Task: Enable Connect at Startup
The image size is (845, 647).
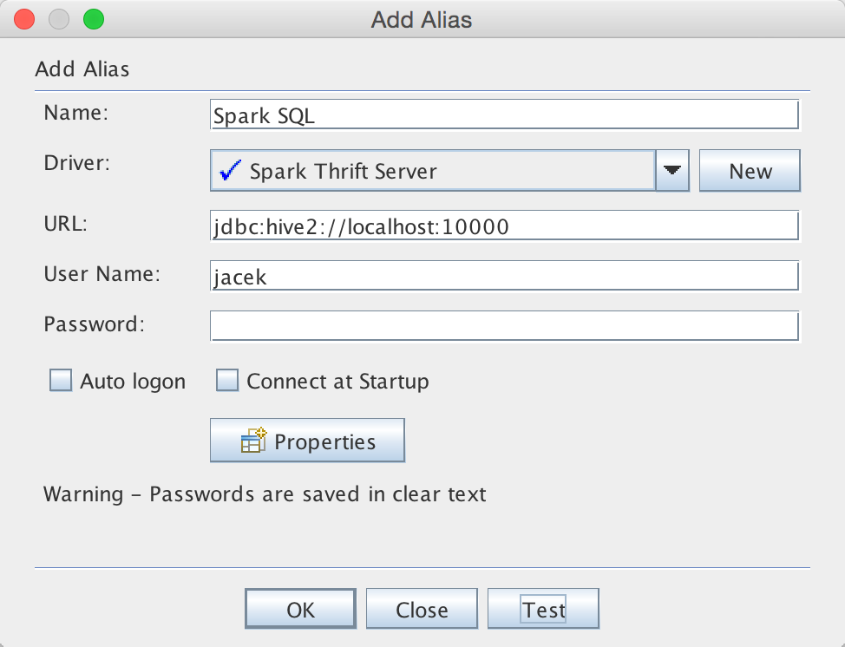Action: point(226,380)
